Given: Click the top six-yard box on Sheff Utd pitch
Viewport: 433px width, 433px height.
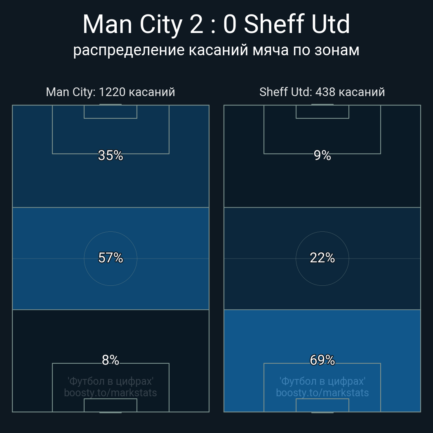Looking at the screenshot, I should click(322, 112).
